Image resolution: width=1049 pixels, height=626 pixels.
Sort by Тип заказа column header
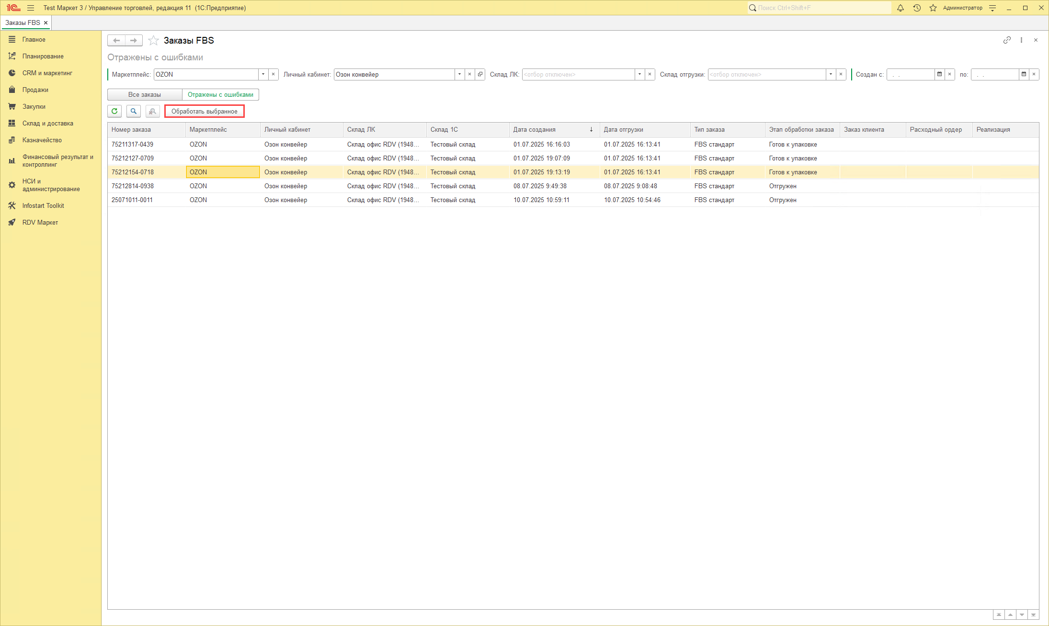[x=728, y=129]
